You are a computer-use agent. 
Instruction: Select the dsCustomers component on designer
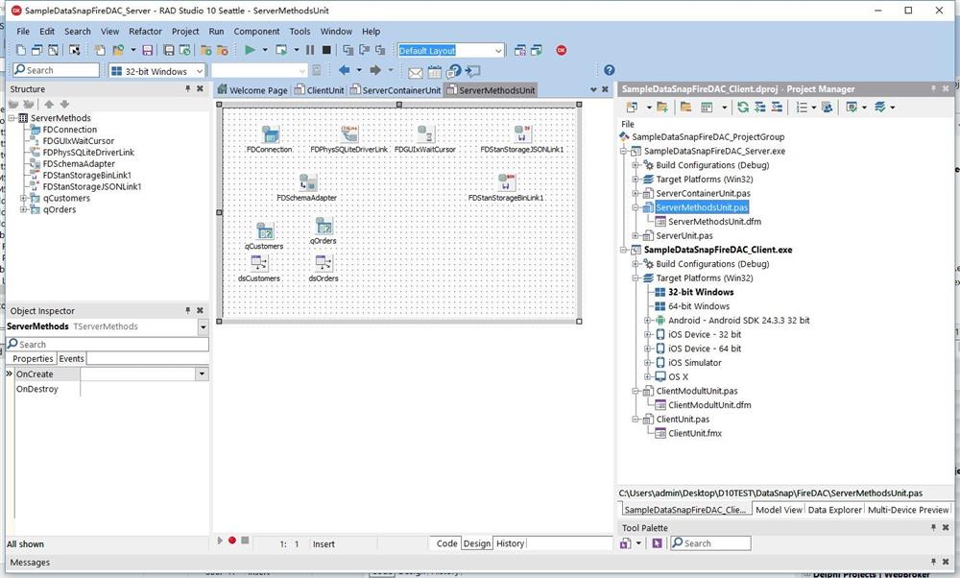coord(259,263)
